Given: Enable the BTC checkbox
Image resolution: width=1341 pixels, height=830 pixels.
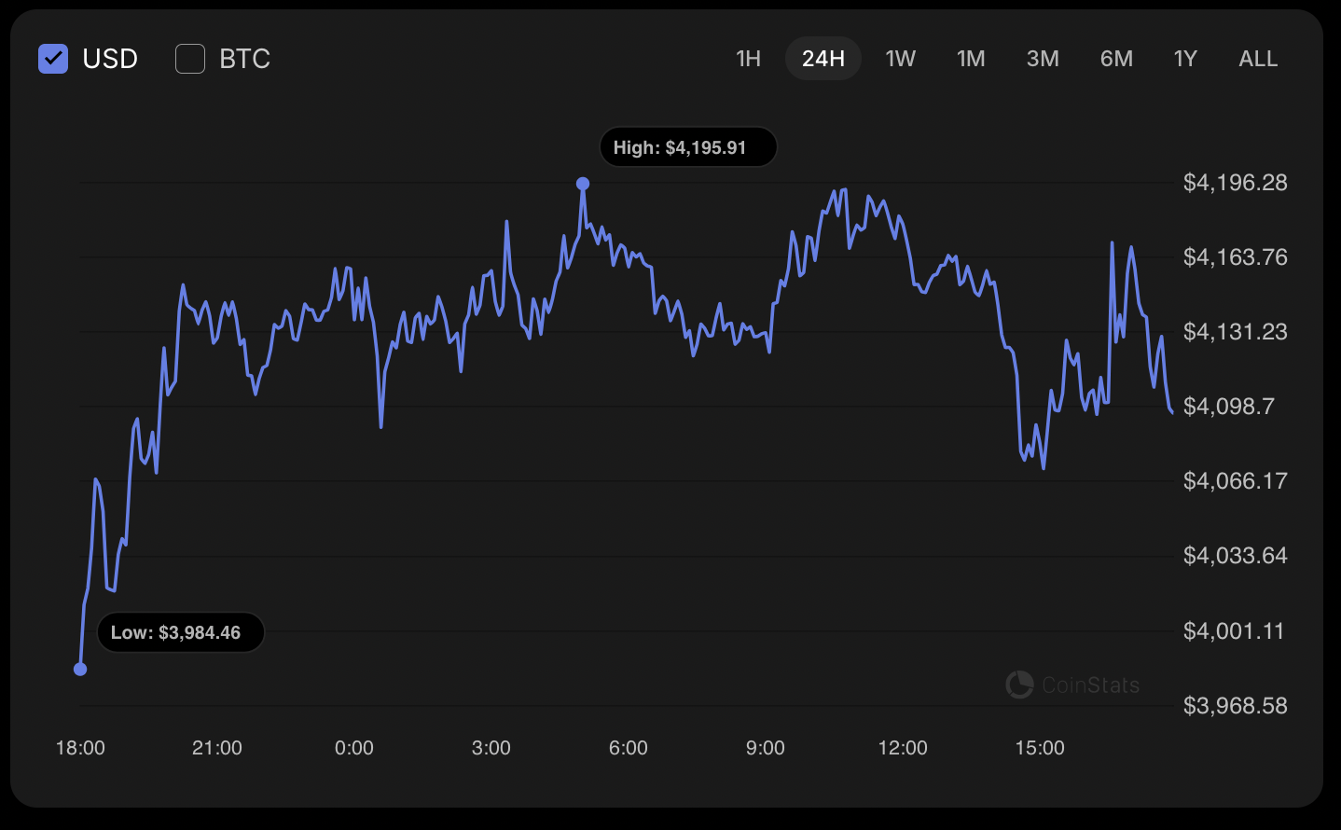Looking at the screenshot, I should (190, 59).
